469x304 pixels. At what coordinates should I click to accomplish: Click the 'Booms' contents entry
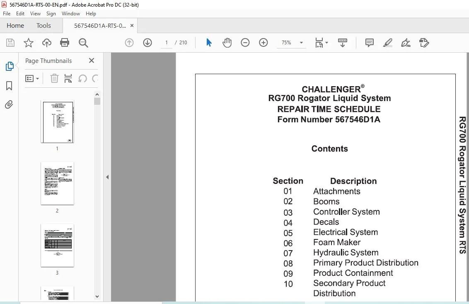click(326, 201)
